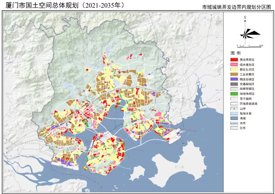
Task: Click the 山体 legend symbol
Action: click(x=234, y=108)
